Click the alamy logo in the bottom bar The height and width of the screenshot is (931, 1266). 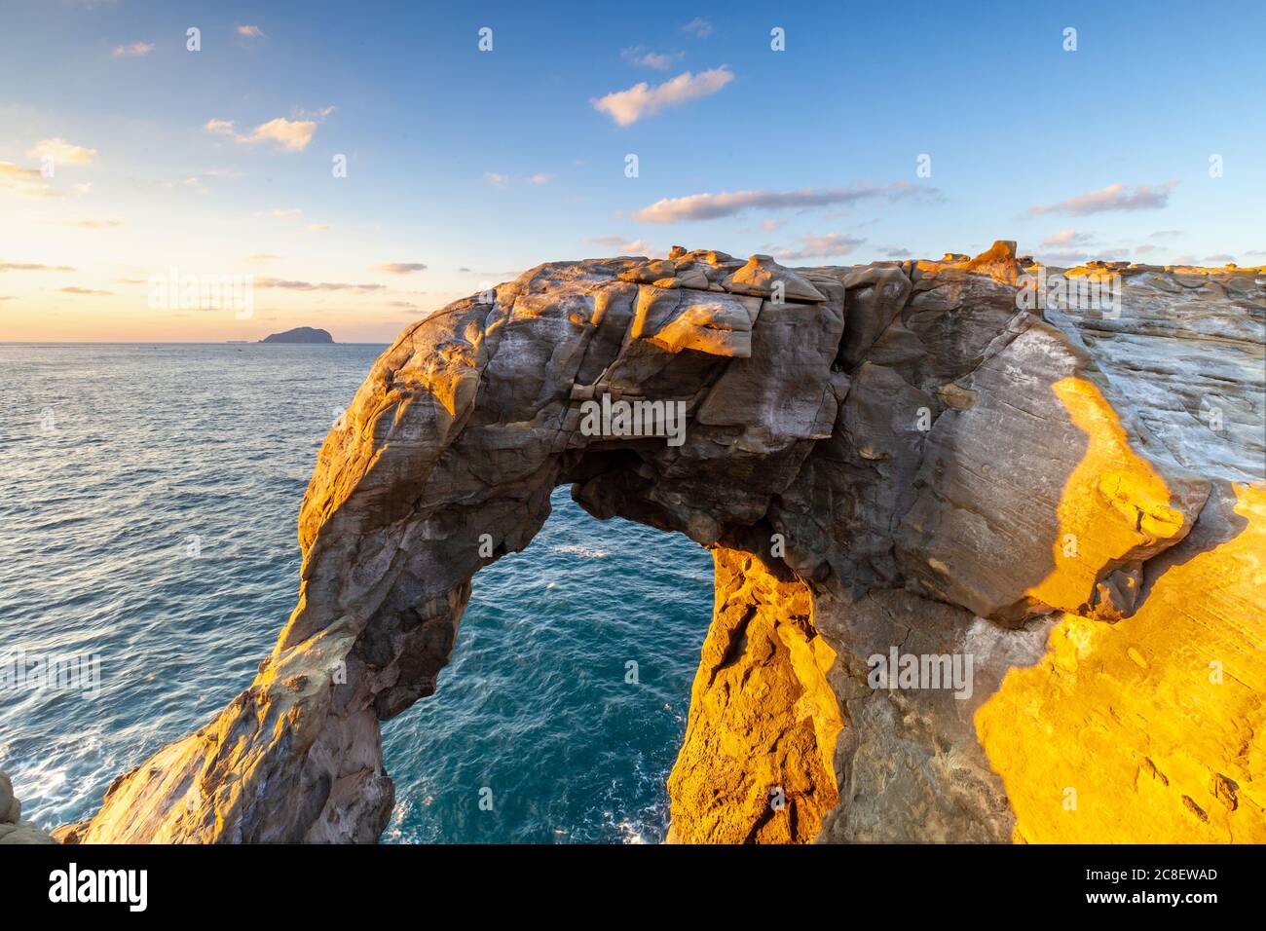(x=98, y=887)
